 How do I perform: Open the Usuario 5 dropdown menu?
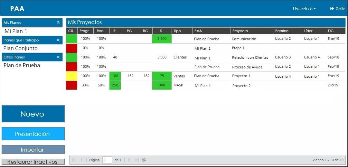click(304, 9)
